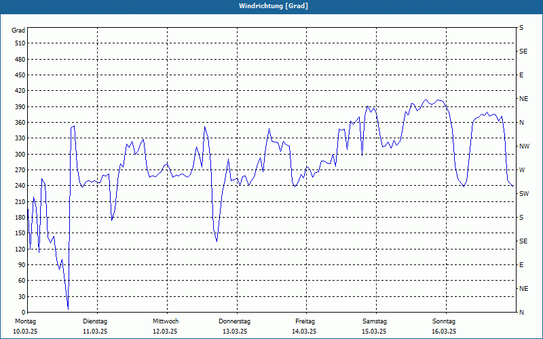Click the 'Freitag' day label
The width and height of the screenshot is (543, 339).
tap(305, 321)
